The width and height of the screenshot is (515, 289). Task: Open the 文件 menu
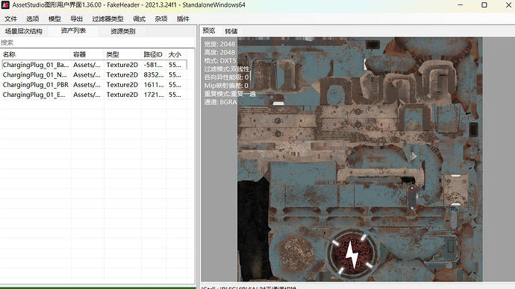(10, 19)
